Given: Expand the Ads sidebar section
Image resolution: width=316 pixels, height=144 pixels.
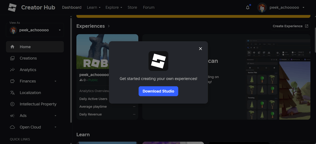Looking at the screenshot, I should click(55, 116).
